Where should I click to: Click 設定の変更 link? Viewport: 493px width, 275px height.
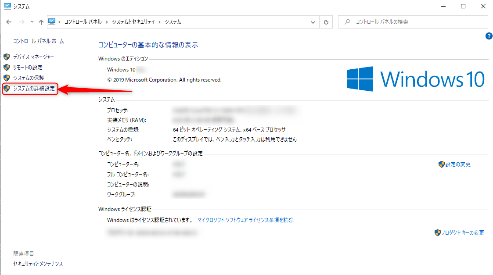click(x=458, y=164)
